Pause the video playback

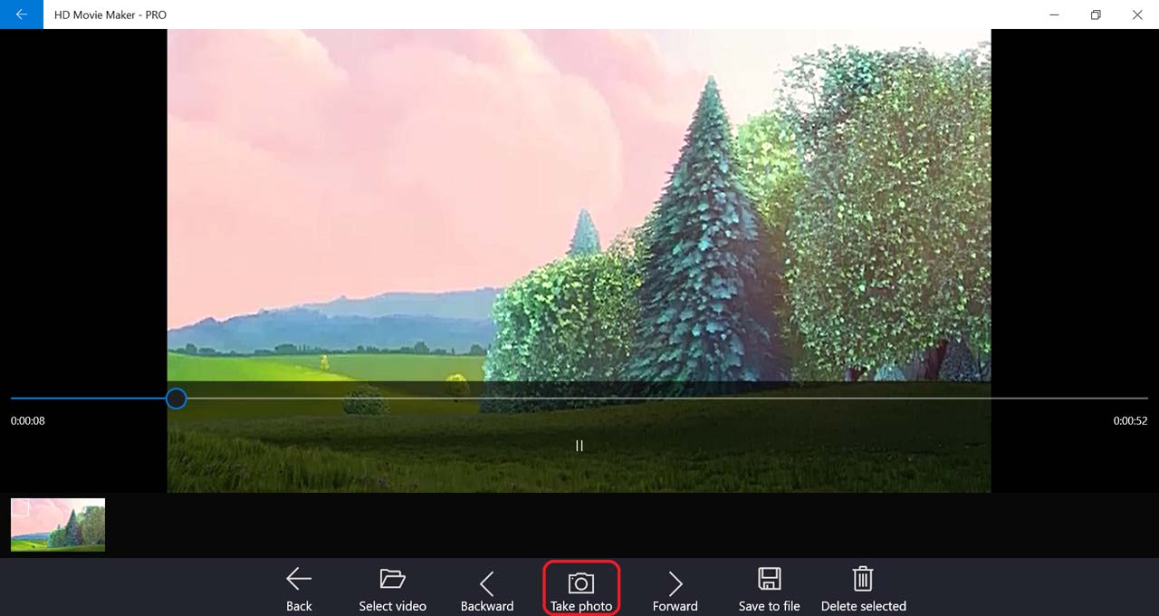click(x=579, y=446)
